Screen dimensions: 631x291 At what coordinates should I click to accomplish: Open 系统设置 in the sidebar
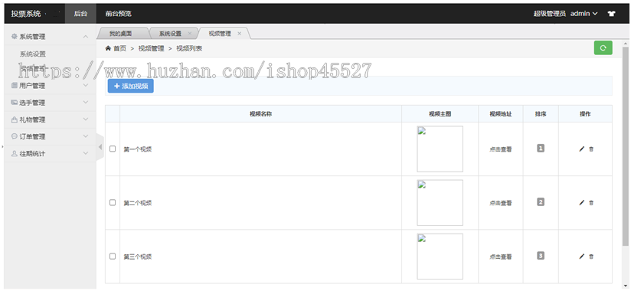tap(33, 54)
